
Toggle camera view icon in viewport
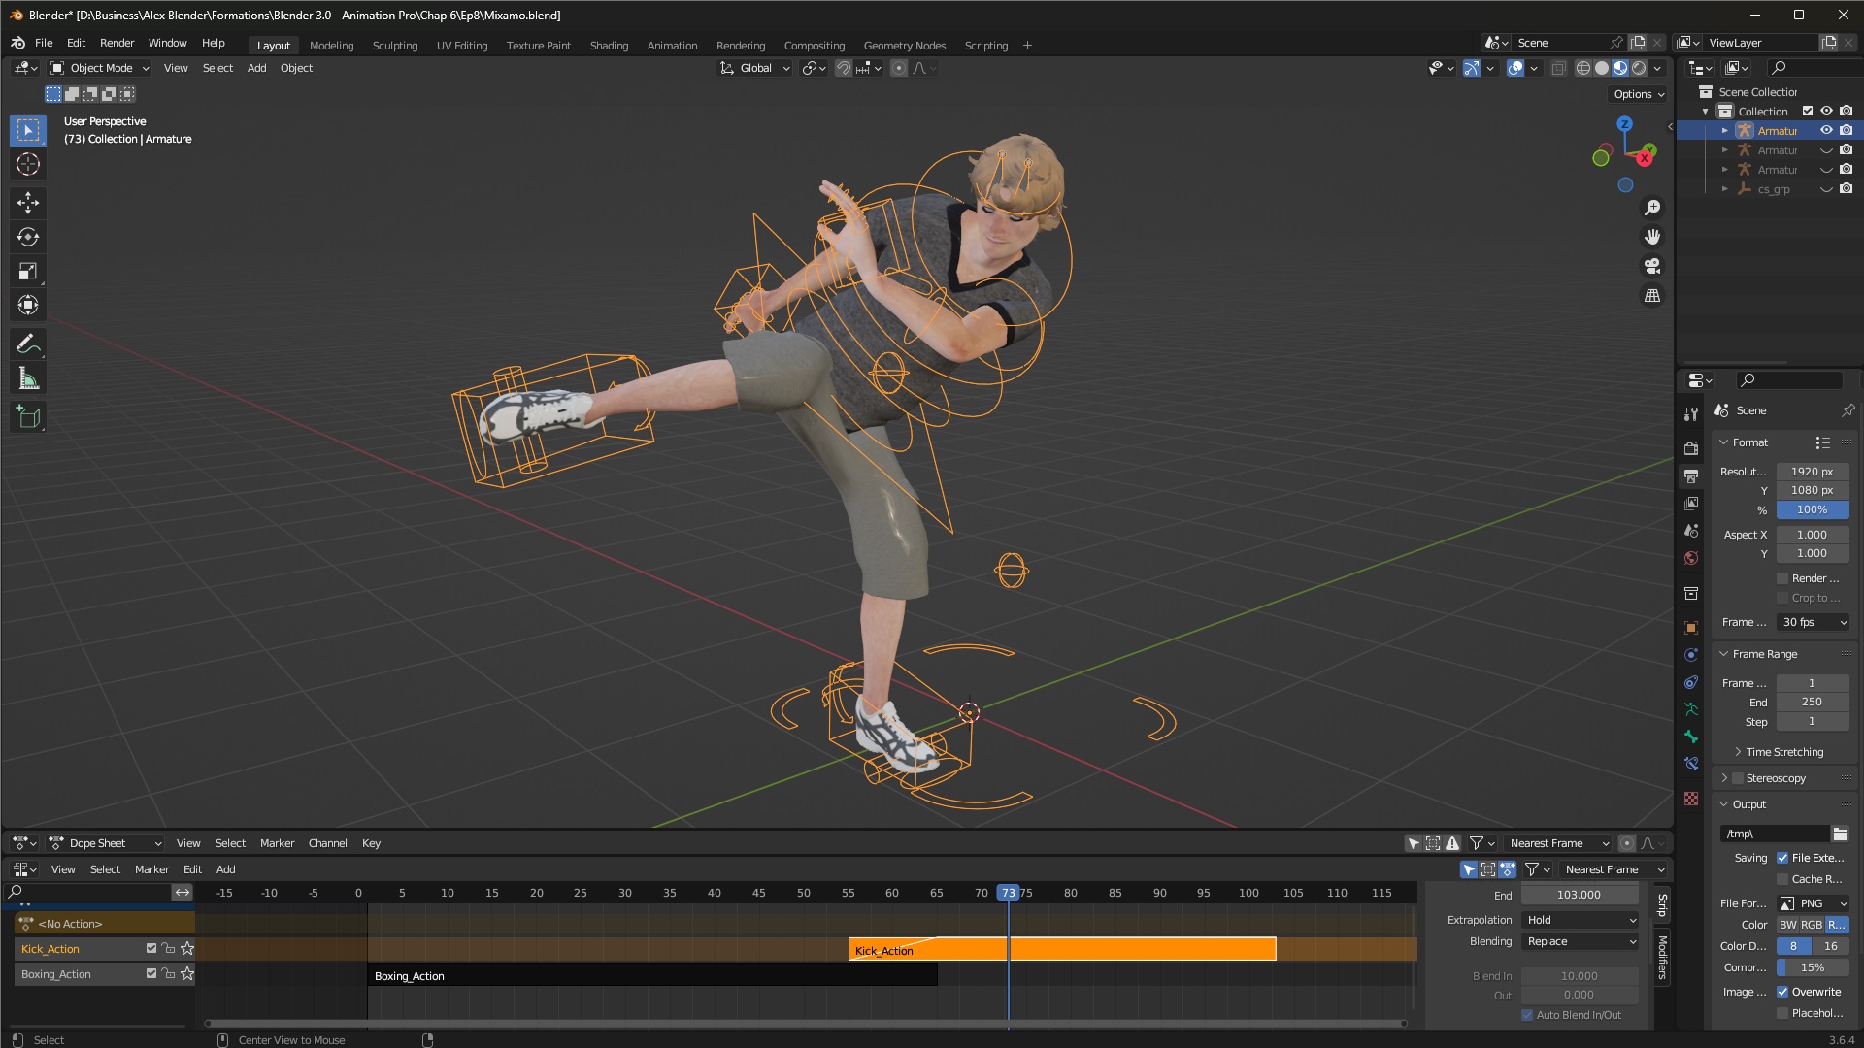pos(1652,266)
